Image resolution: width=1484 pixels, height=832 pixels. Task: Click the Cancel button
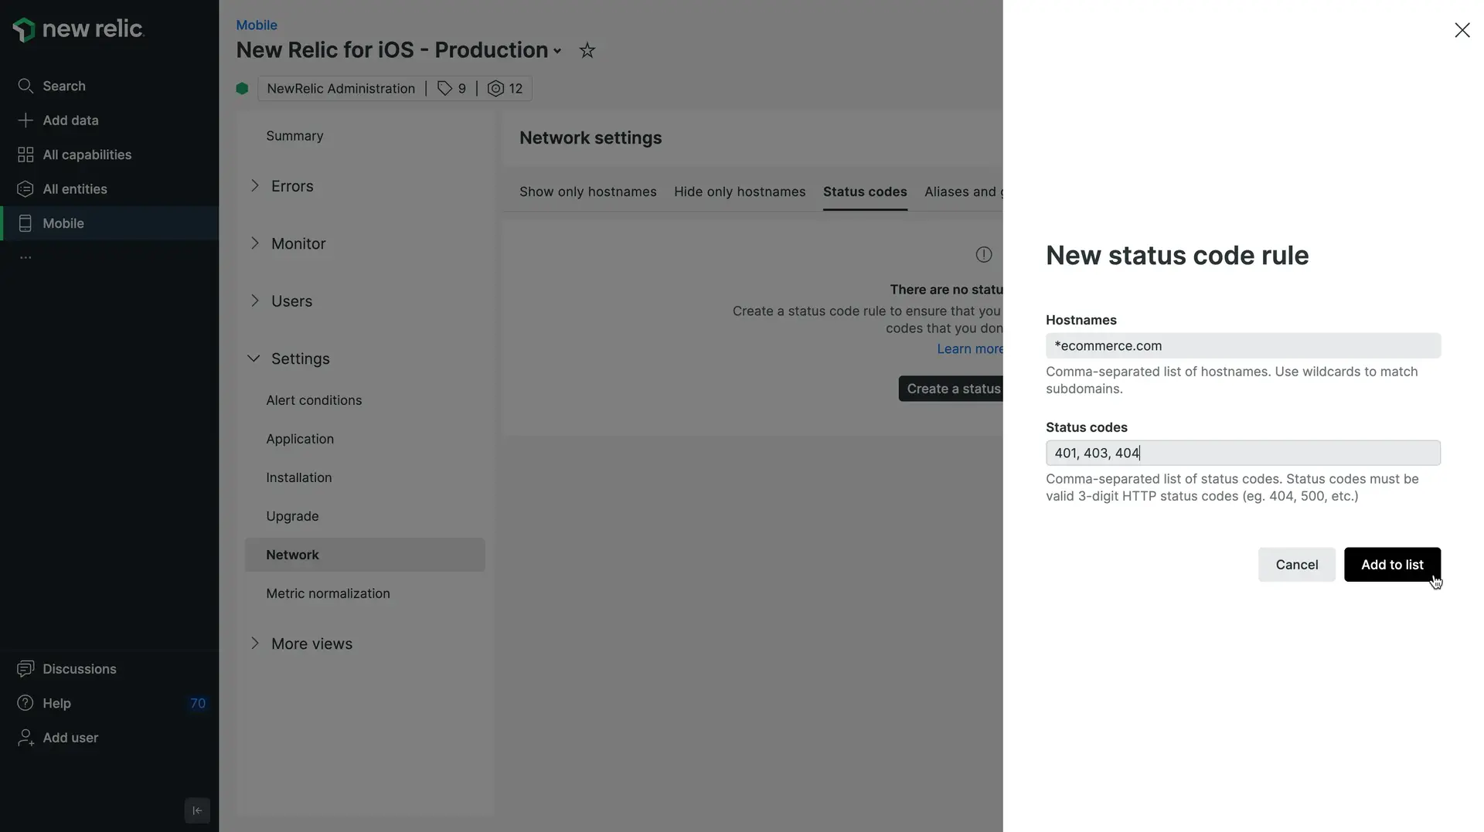(1296, 565)
